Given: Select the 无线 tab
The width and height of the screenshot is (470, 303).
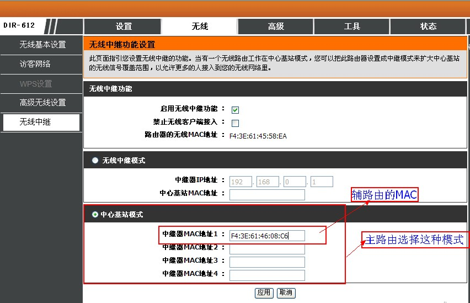Looking at the screenshot, I should [x=200, y=26].
